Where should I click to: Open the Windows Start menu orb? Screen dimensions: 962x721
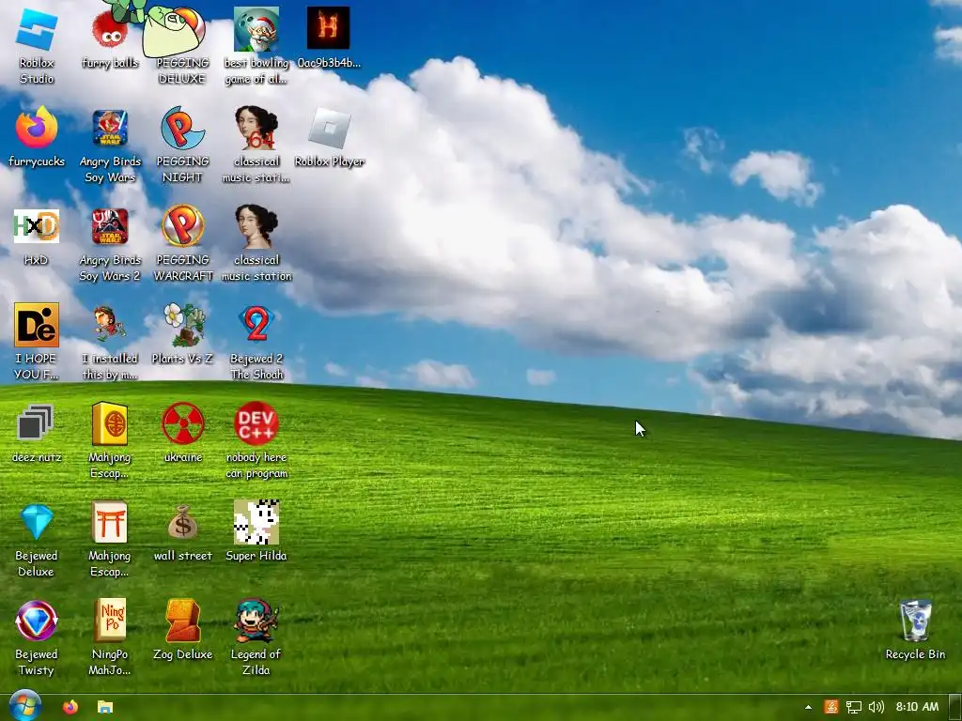click(x=24, y=706)
